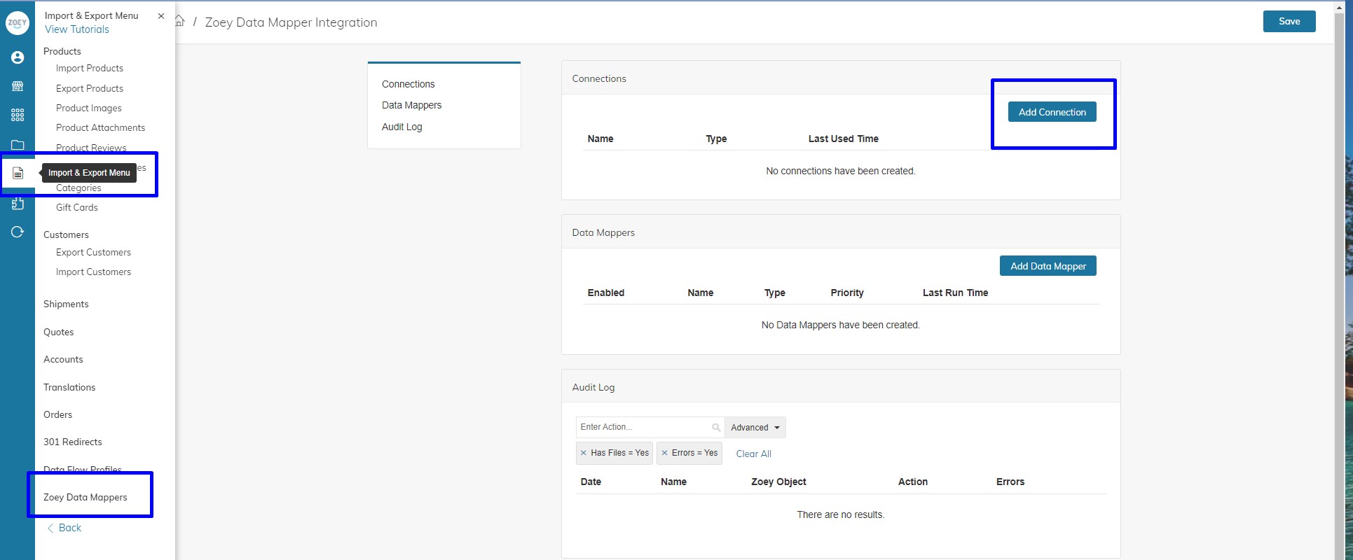Click the Enabled column header
Image resolution: width=1353 pixels, height=560 pixels.
(x=606, y=293)
